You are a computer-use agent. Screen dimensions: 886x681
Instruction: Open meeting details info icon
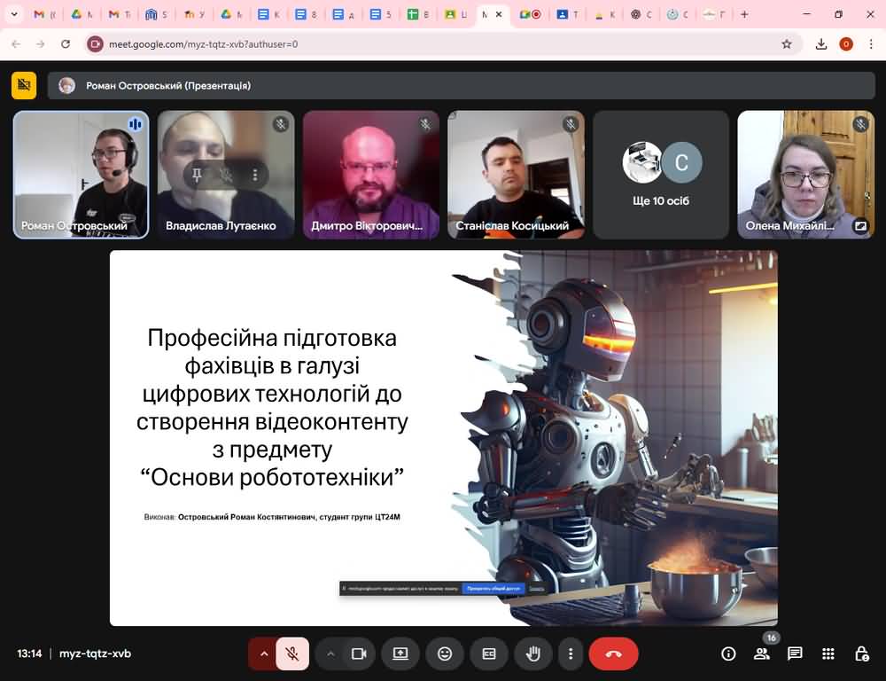point(728,654)
